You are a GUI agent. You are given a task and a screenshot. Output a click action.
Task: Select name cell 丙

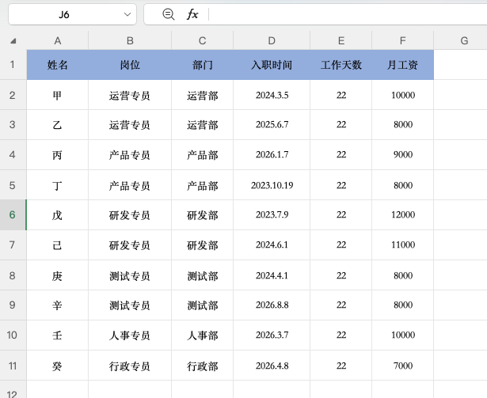point(58,154)
